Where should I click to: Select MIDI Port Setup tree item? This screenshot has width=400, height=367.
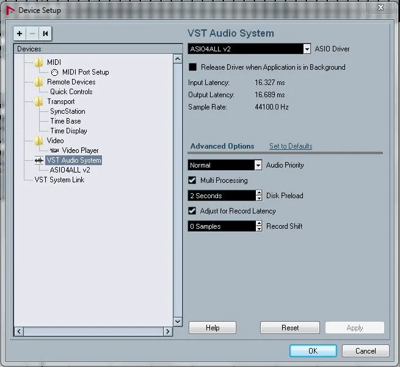pos(85,72)
